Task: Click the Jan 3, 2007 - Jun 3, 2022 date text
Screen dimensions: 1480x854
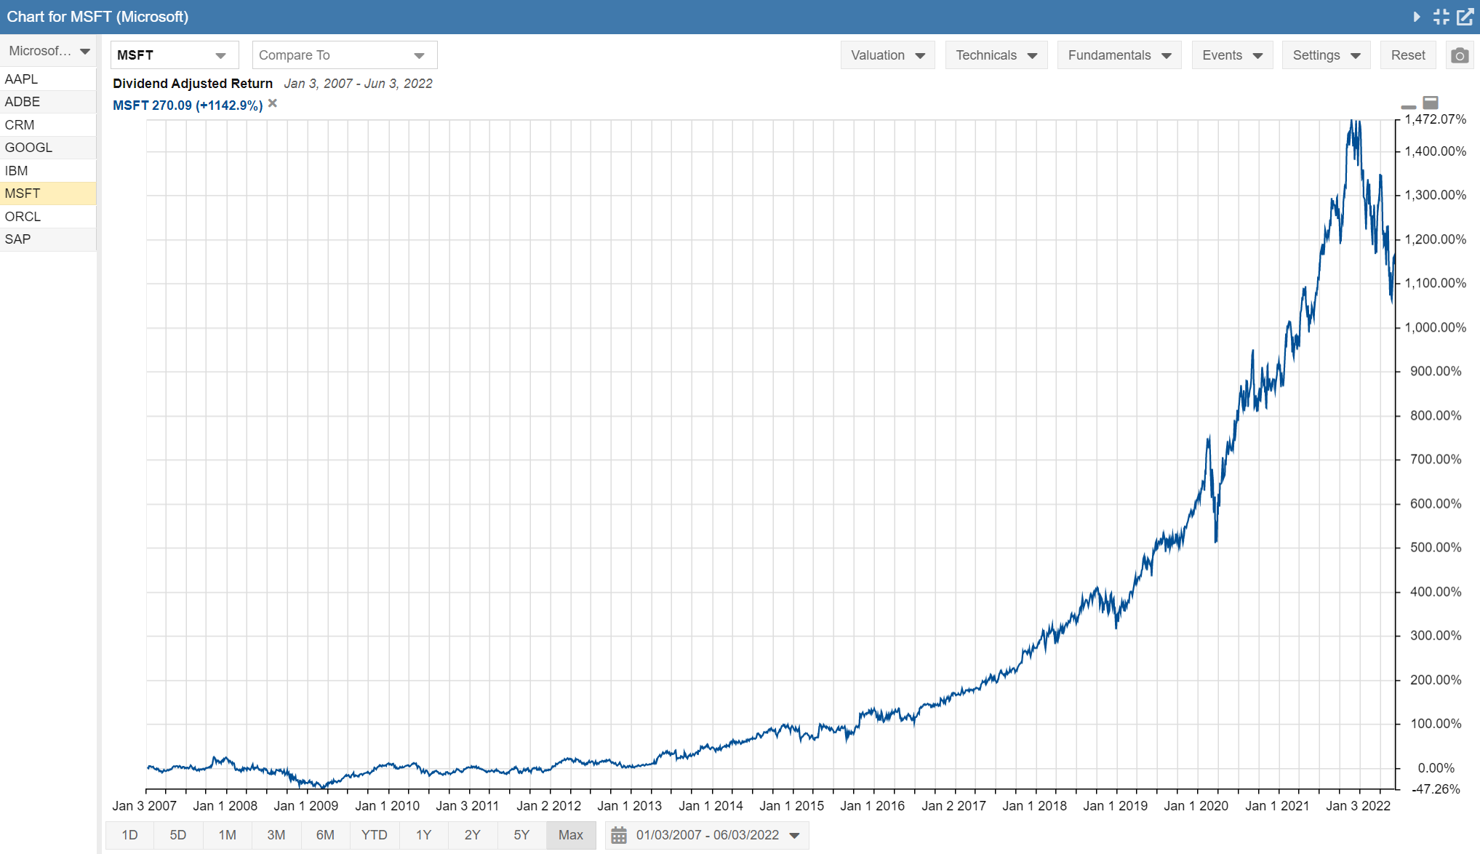Action: [358, 84]
